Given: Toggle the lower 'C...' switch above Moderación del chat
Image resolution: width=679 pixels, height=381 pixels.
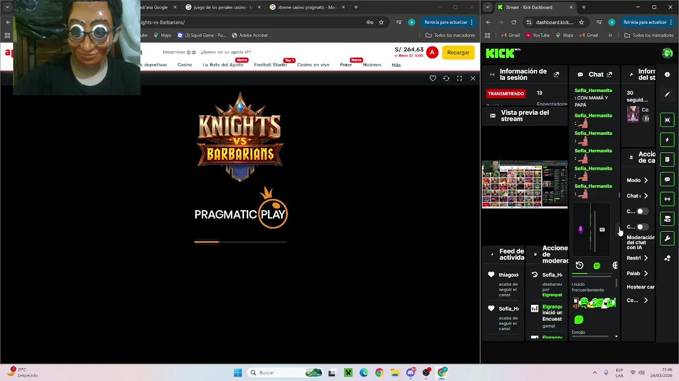Looking at the screenshot, I should click(x=641, y=226).
